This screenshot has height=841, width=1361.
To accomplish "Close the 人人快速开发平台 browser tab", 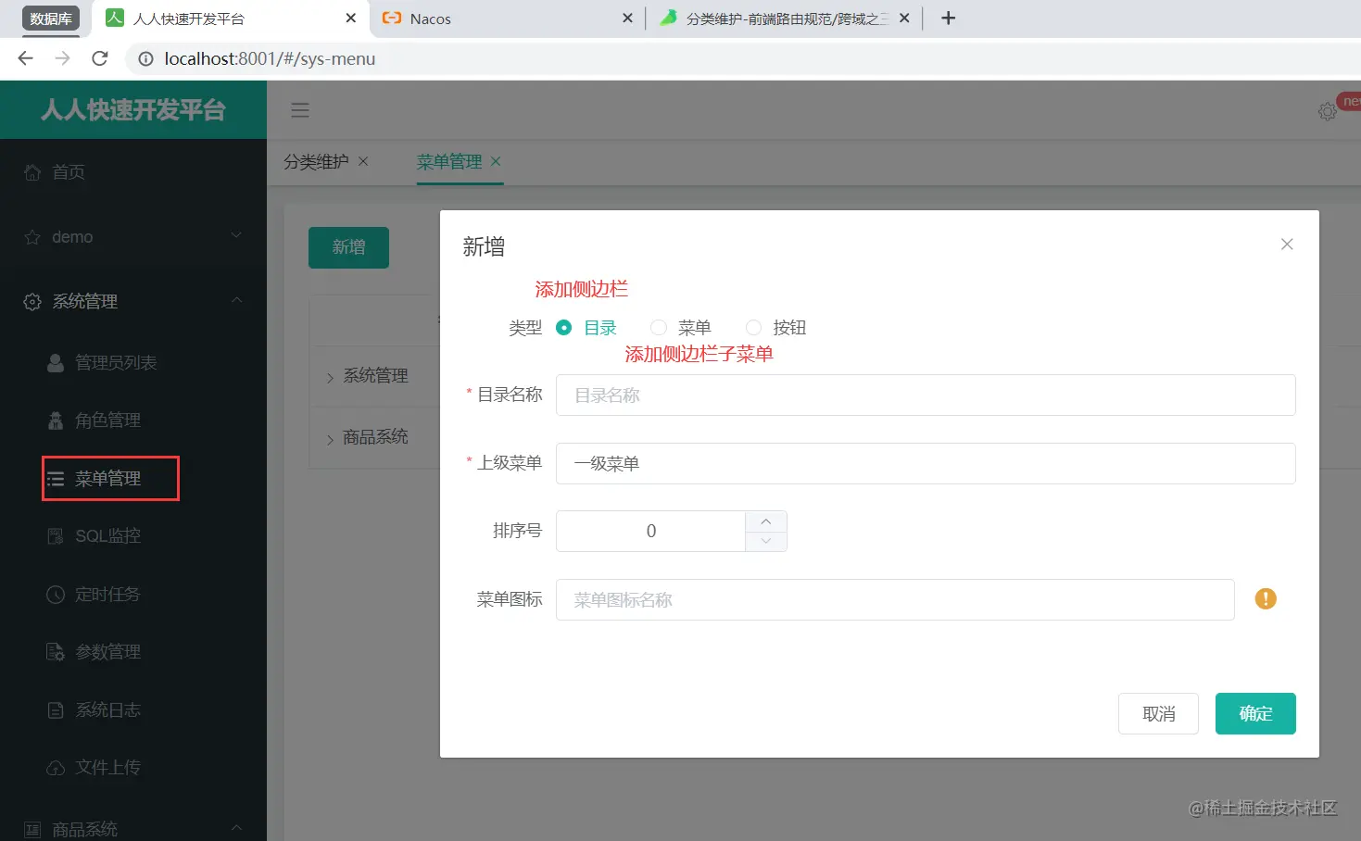I will pyautogui.click(x=351, y=19).
